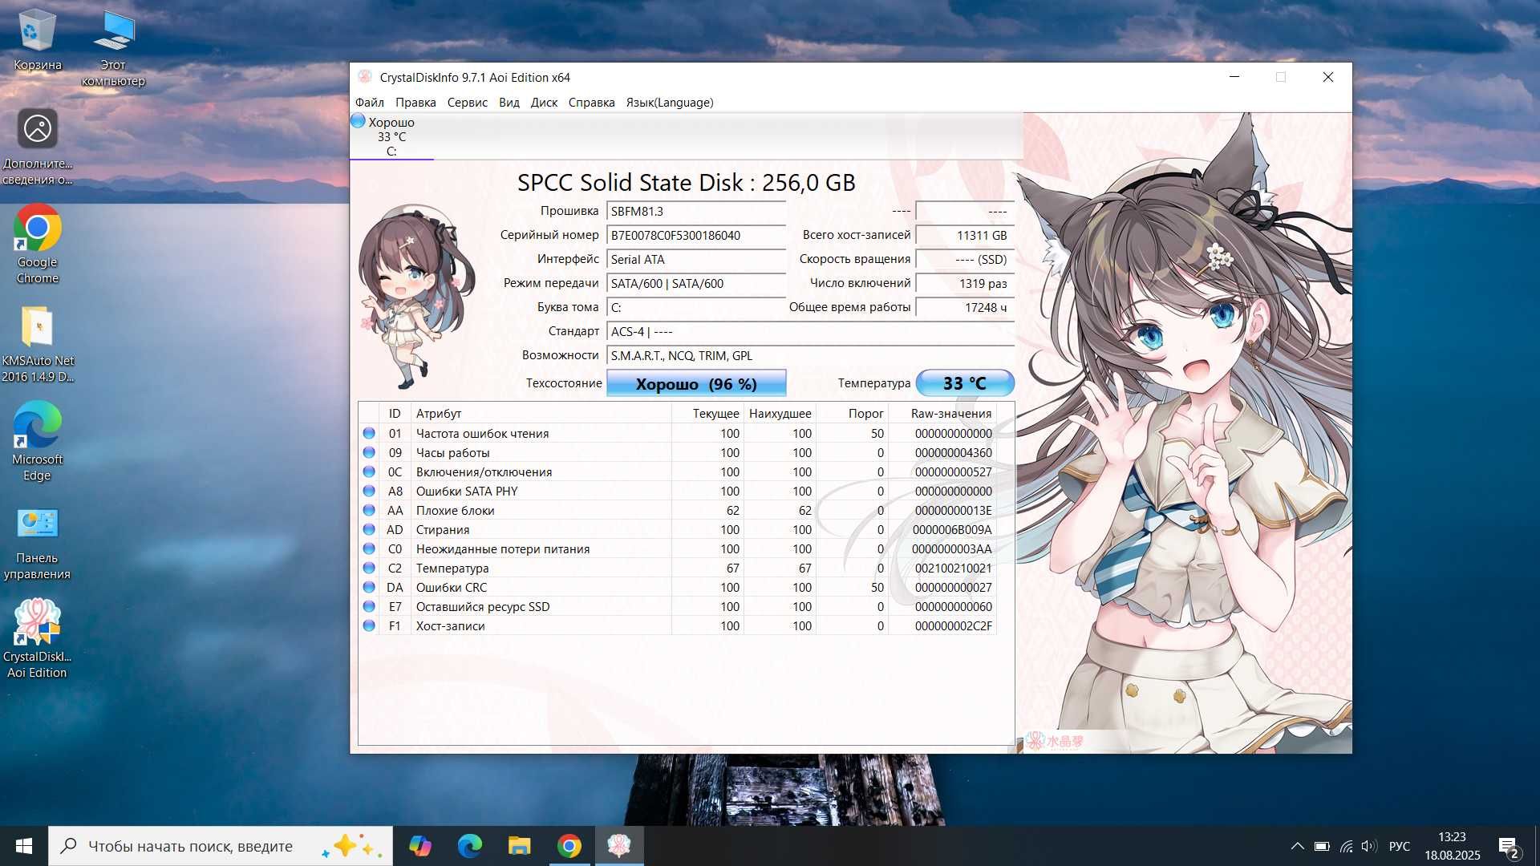Click the power-on count value 1319 раз
1540x866 pixels.
pos(965,284)
